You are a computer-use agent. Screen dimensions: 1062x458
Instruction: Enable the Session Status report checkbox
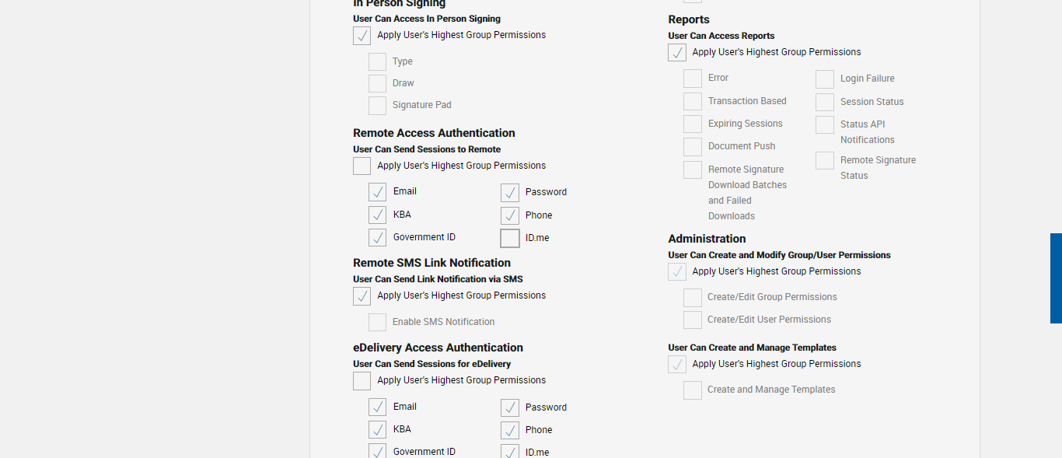pyautogui.click(x=825, y=103)
